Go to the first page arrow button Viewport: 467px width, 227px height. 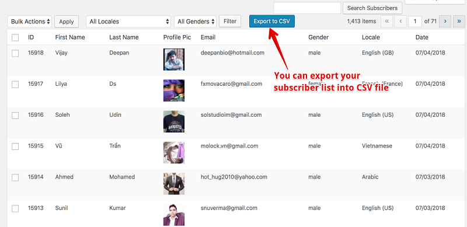click(x=386, y=22)
